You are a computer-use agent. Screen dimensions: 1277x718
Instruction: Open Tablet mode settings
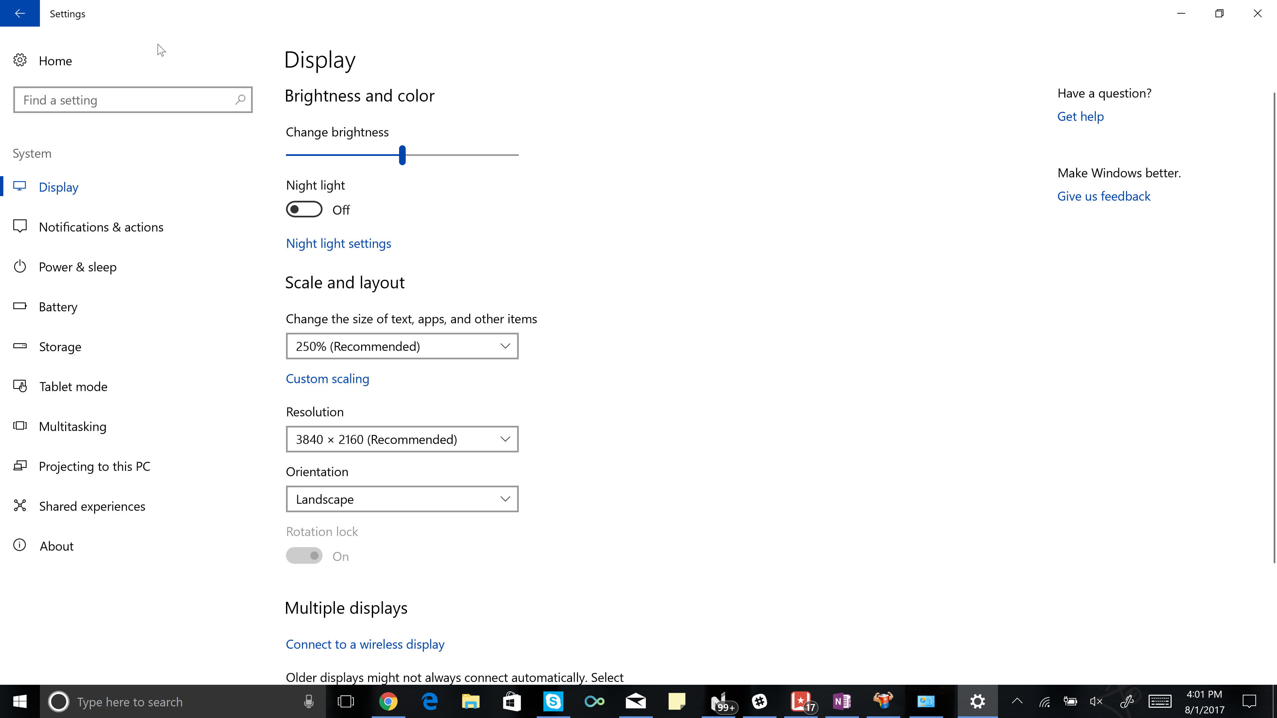click(73, 386)
